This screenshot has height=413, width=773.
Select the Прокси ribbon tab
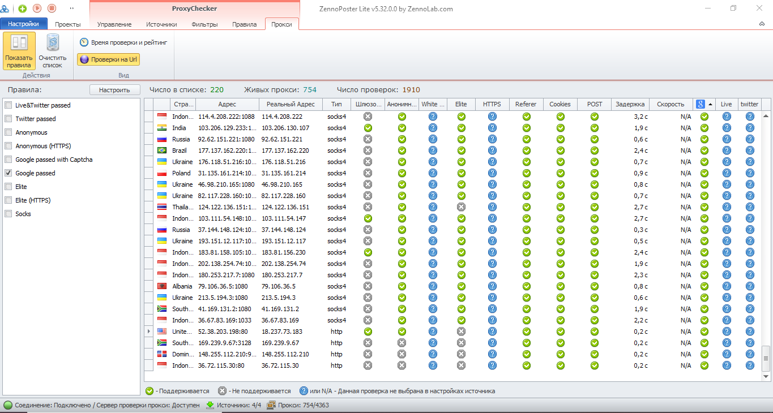click(x=281, y=24)
